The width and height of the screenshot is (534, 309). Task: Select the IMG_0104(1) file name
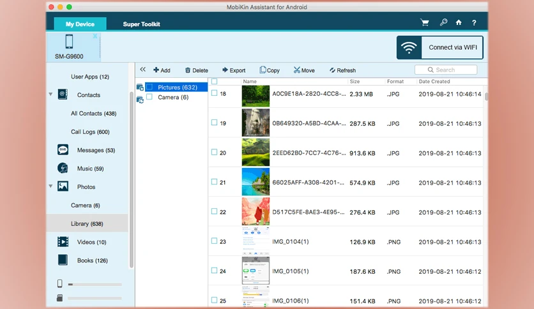(291, 241)
